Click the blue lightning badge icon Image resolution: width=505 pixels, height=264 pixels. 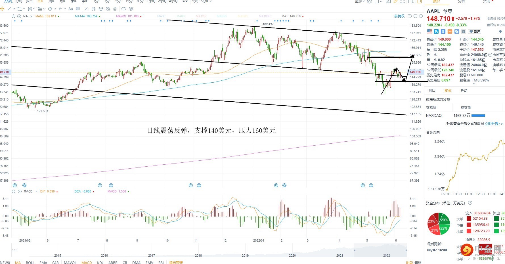pyautogui.click(x=436, y=32)
